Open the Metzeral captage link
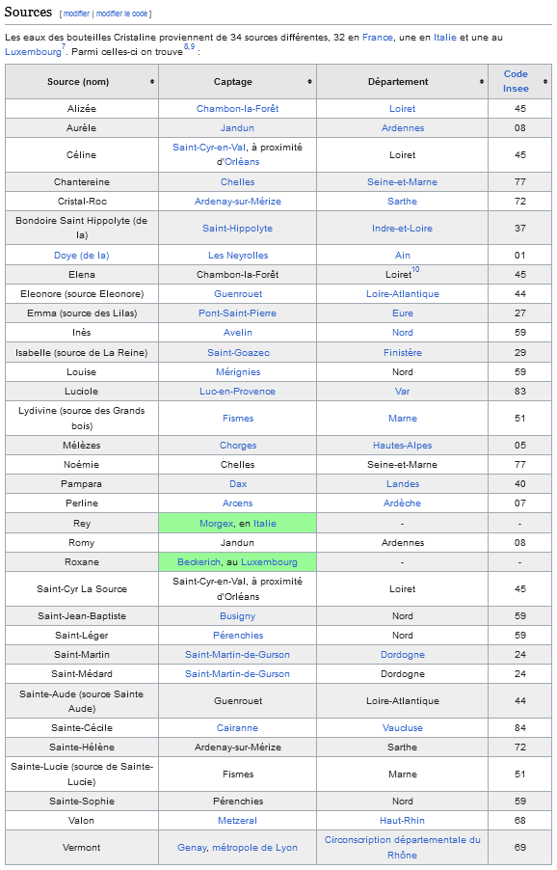The width and height of the screenshot is (557, 870). click(237, 820)
